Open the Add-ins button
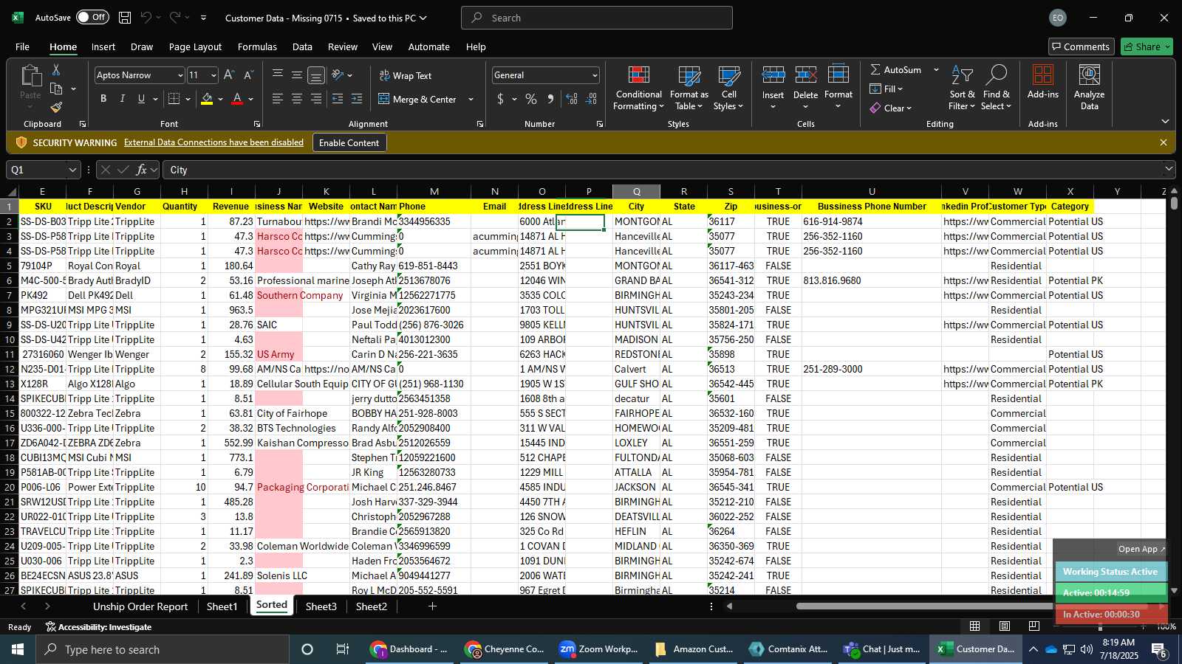Screen dimensions: 1182x664 pyautogui.click(x=1042, y=82)
